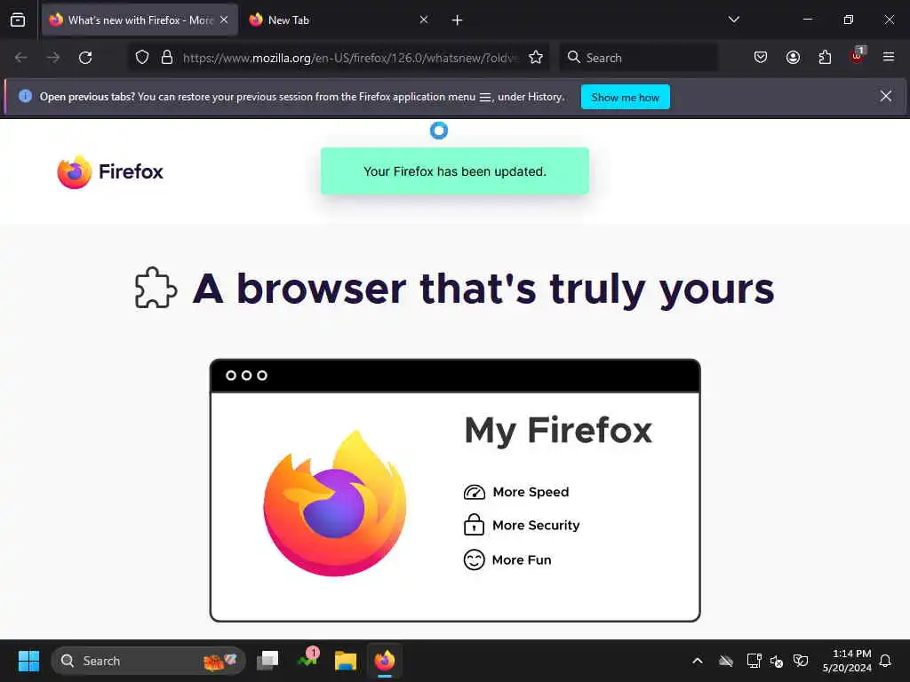910x682 pixels.
Task: Open the Extensions puzzle icon
Action: pos(825,58)
